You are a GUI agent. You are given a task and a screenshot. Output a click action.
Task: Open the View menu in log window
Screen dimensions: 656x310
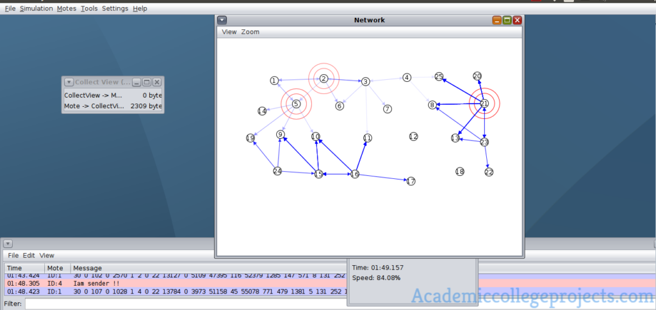click(x=47, y=255)
